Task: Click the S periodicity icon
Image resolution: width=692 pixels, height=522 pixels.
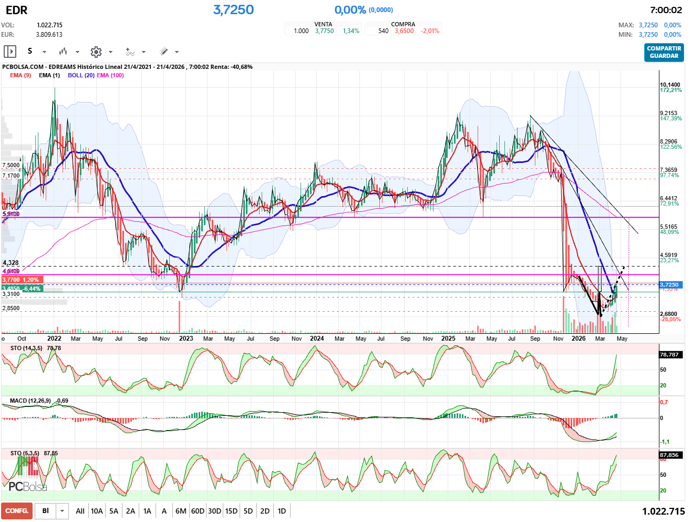Action: pos(30,52)
